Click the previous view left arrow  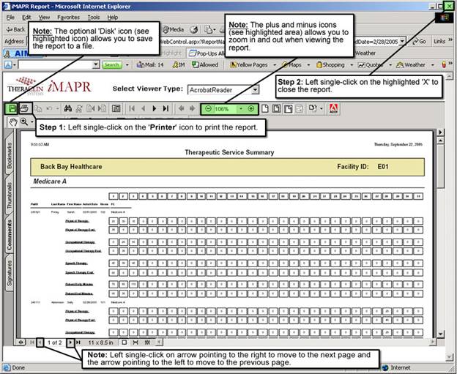pyautogui.click(x=182, y=108)
